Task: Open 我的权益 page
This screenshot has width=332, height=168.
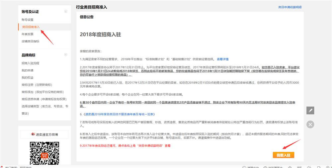Action: coord(28,77)
